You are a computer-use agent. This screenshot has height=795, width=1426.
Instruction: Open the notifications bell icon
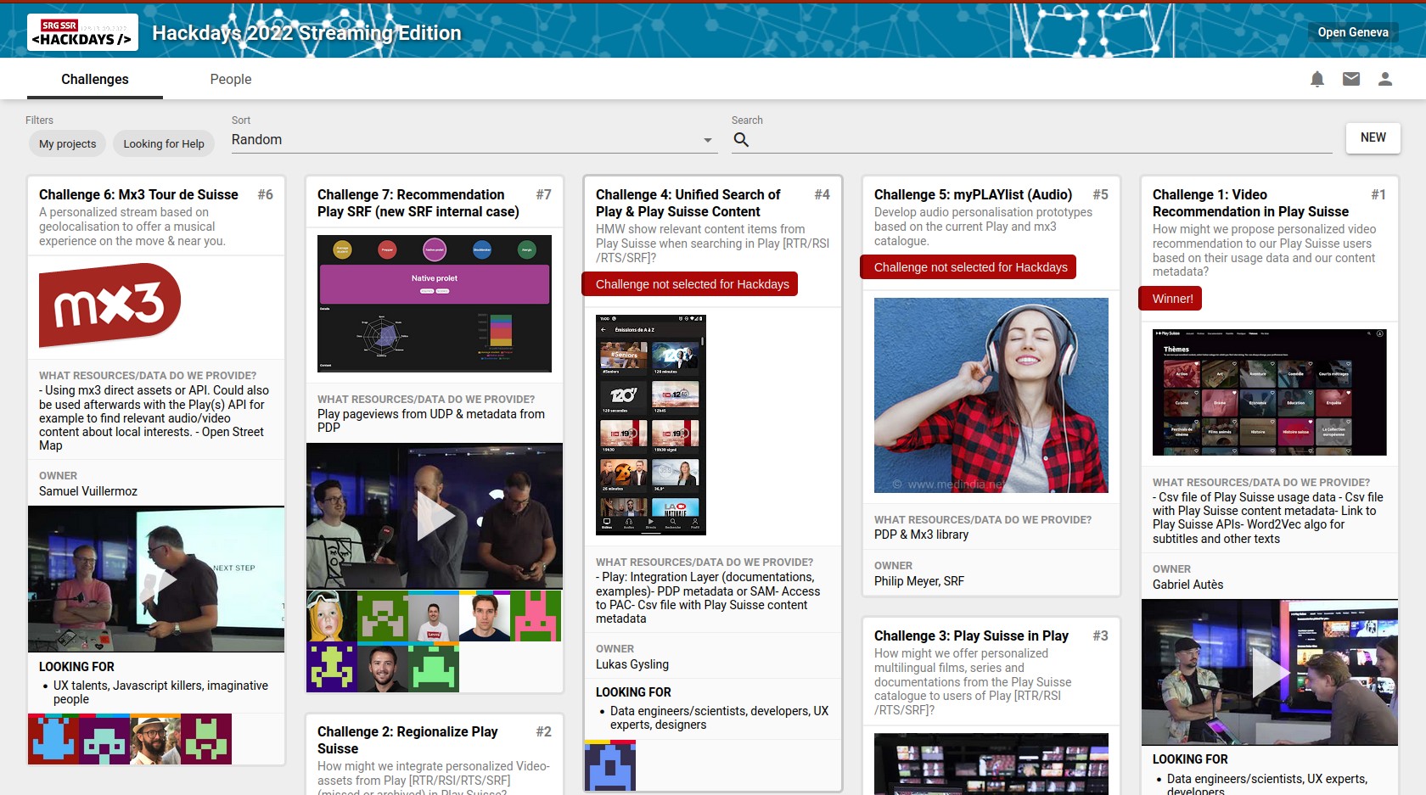click(1317, 79)
